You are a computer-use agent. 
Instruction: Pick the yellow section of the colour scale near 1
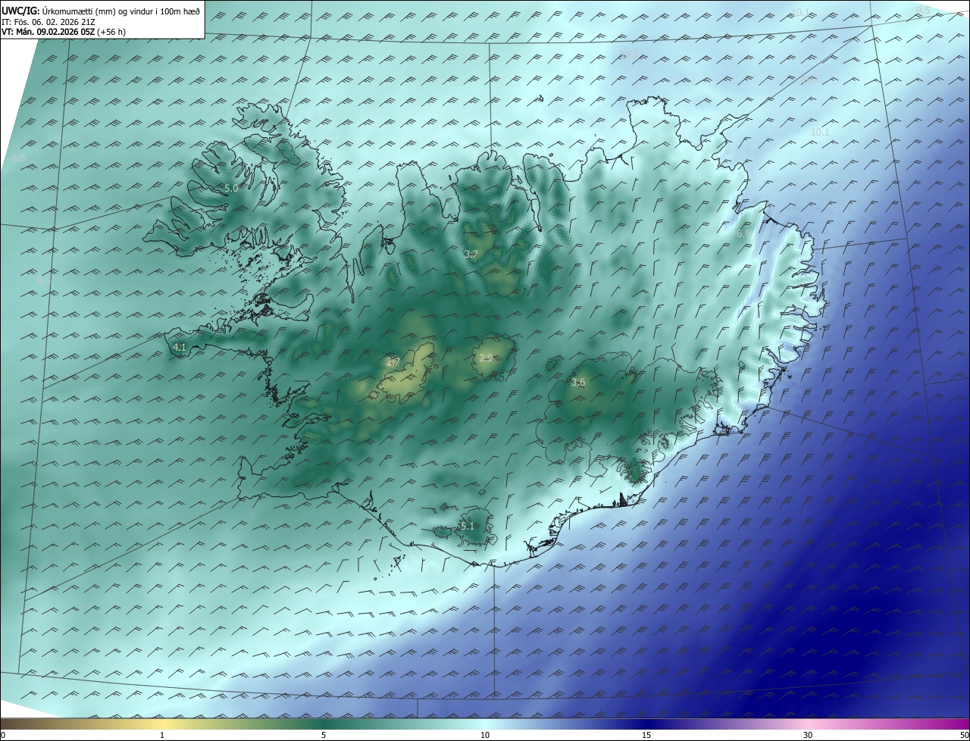click(x=162, y=724)
